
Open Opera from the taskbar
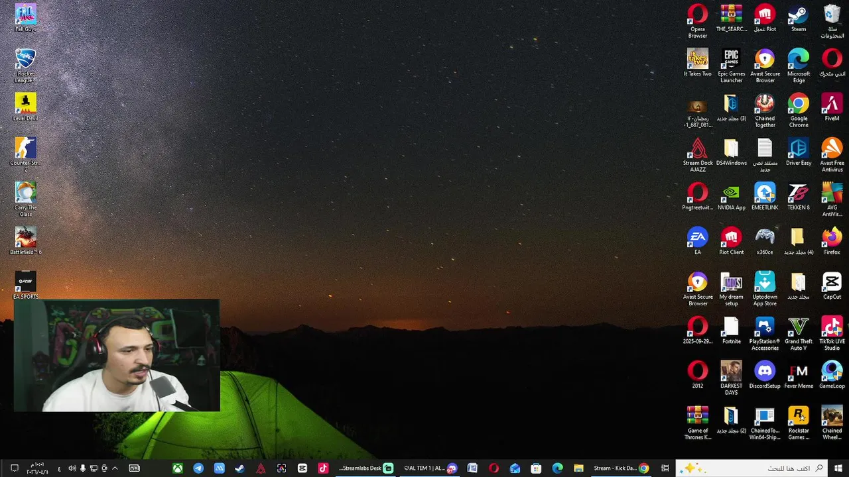(493, 468)
